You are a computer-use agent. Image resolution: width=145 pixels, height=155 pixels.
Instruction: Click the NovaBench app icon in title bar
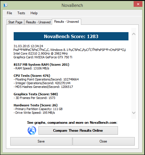5,5
